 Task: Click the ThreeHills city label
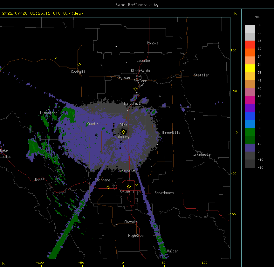click(x=171, y=133)
